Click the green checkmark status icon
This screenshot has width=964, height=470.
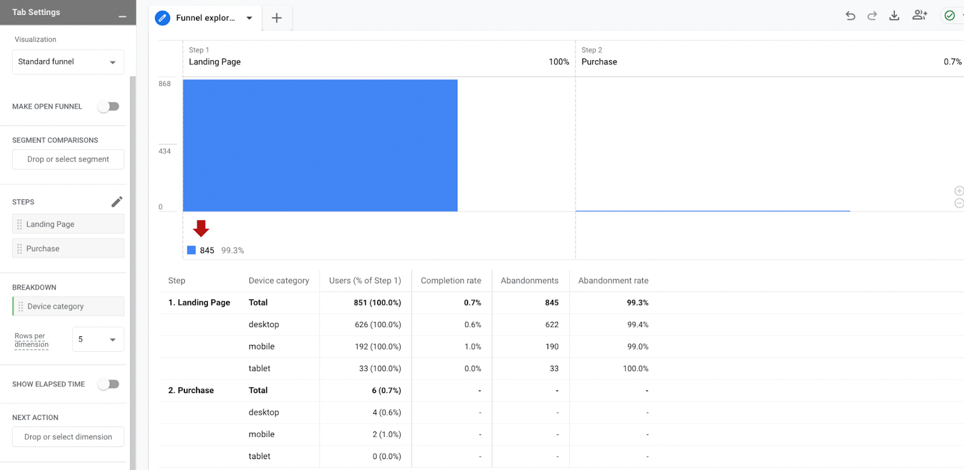pyautogui.click(x=950, y=16)
